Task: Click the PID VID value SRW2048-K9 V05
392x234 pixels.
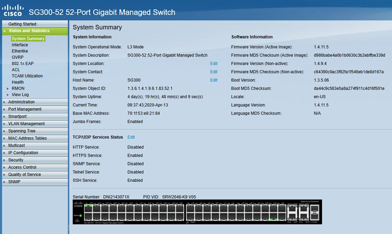Action: [x=179, y=197]
